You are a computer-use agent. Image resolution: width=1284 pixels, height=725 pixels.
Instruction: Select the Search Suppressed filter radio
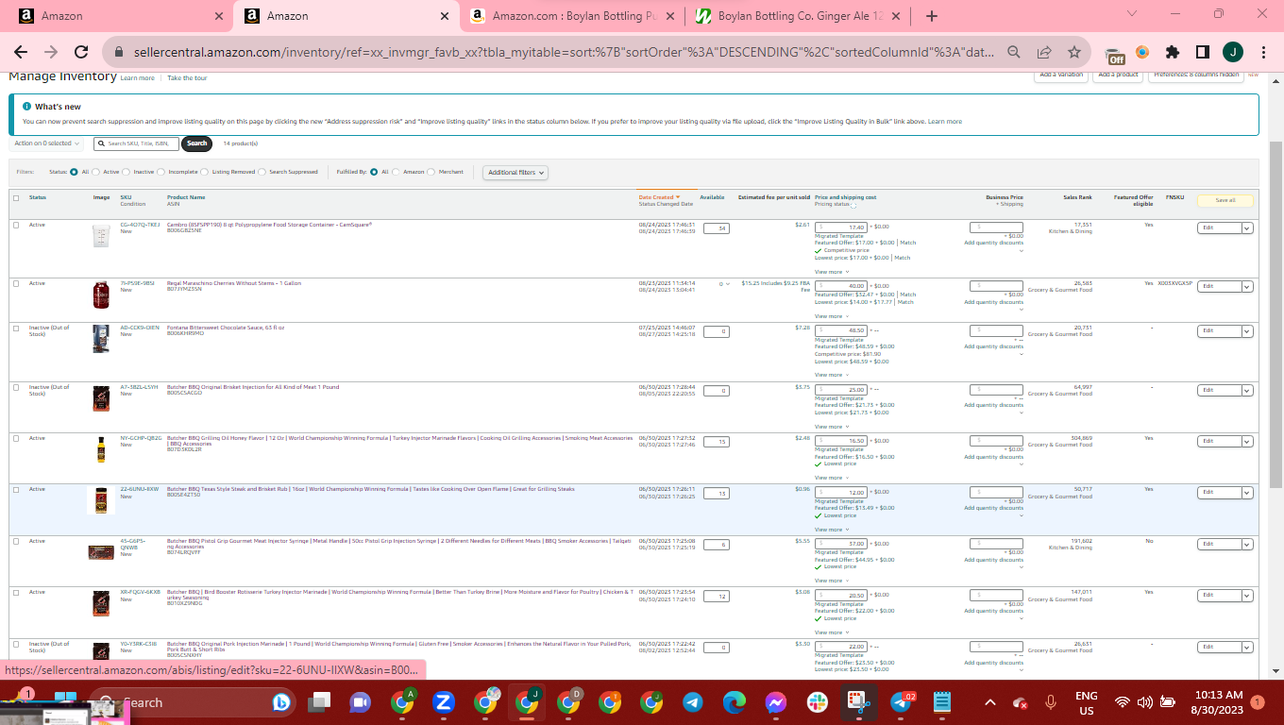point(263,172)
